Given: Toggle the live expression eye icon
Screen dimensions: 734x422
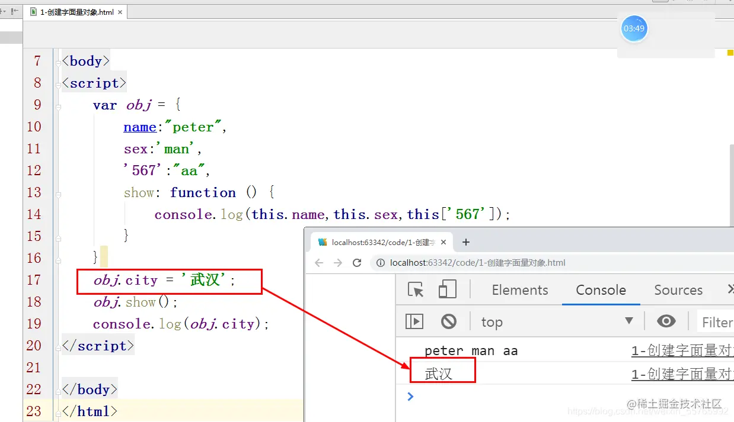Looking at the screenshot, I should pyautogui.click(x=666, y=321).
